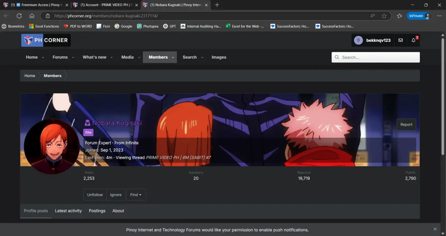This screenshot has height=236, width=446.
Task: Open the Forums nav item
Action: coord(60,57)
